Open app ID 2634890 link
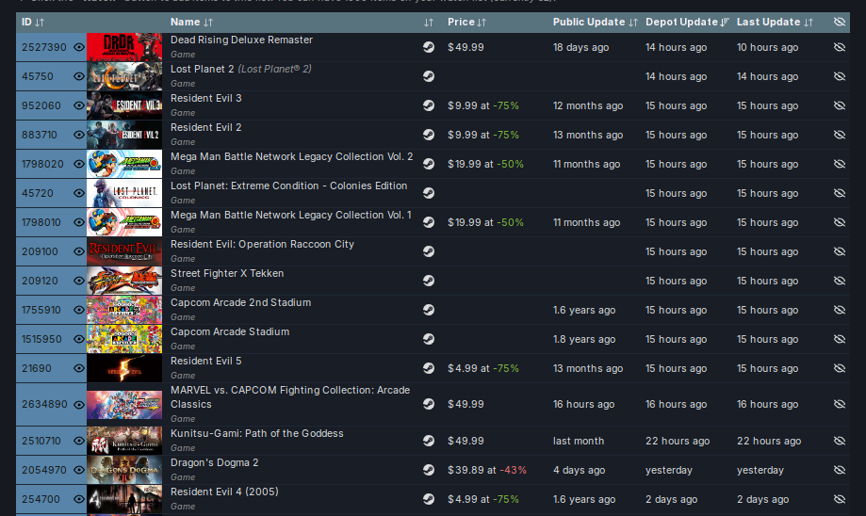Image resolution: width=866 pixels, height=516 pixels. pos(44,404)
